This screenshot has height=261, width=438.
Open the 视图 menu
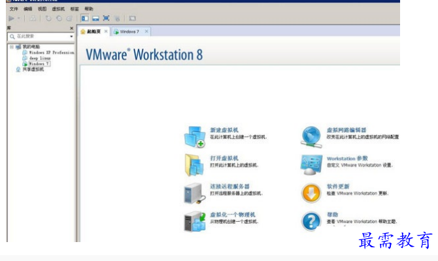point(42,9)
